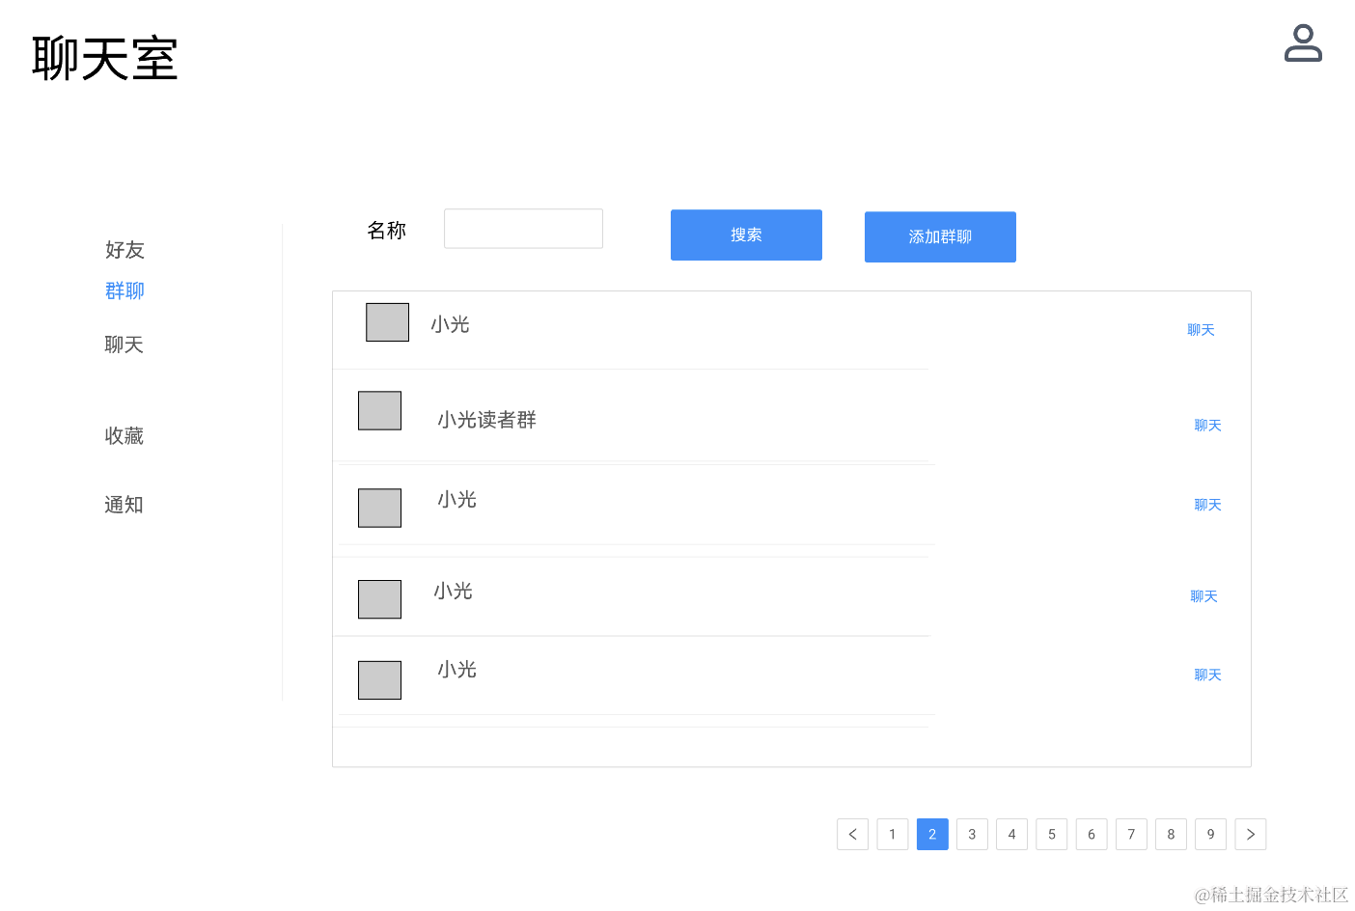
Task: Jump to page 9
Action: pos(1210,834)
